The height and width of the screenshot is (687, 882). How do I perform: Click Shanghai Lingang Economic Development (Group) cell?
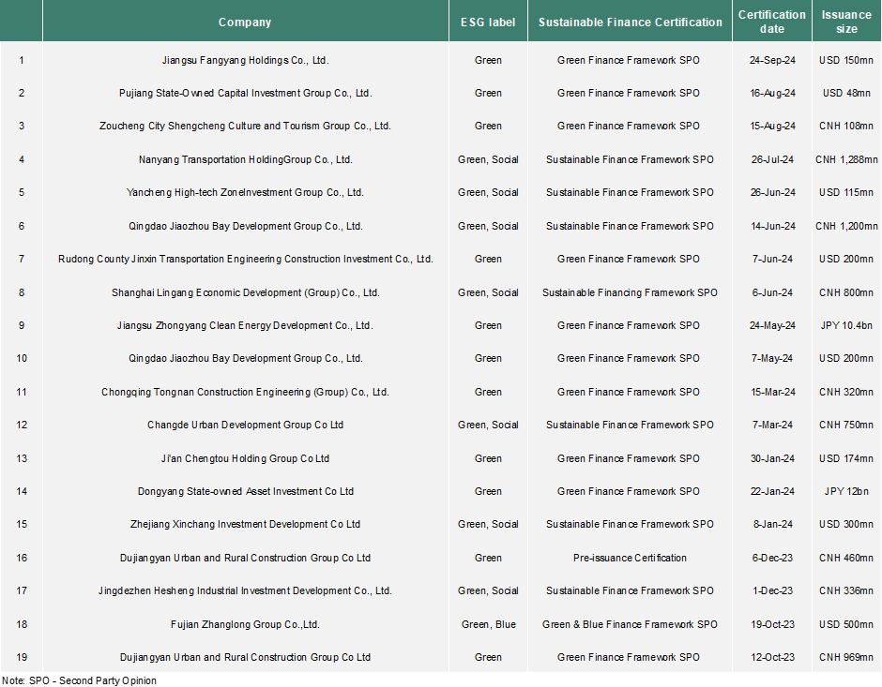[245, 292]
